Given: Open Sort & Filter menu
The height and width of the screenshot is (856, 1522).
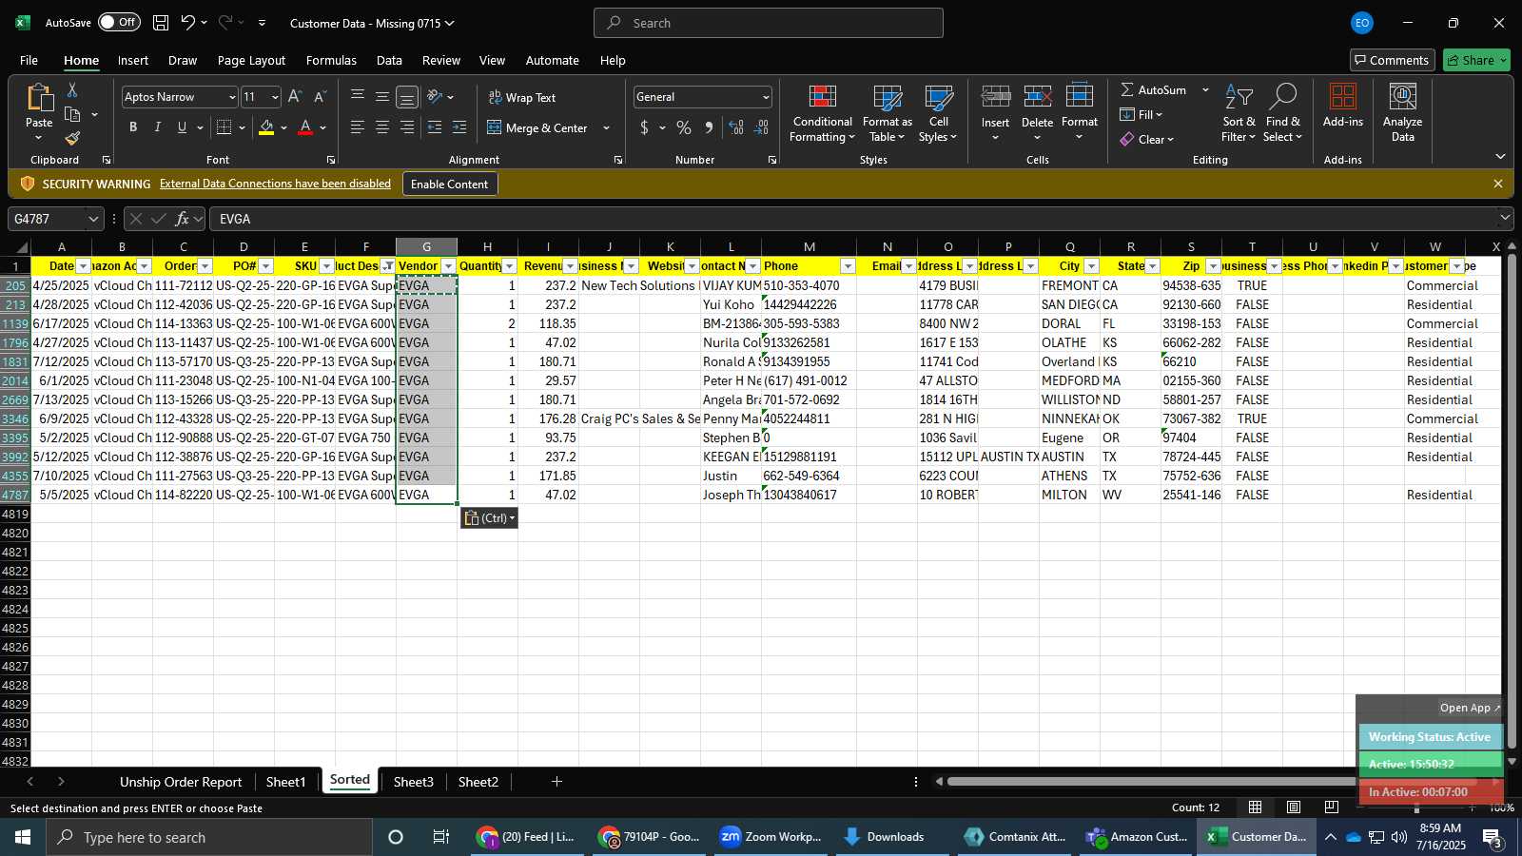Looking at the screenshot, I should pos(1239,113).
